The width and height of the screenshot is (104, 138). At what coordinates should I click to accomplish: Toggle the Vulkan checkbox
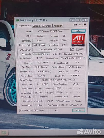[x=35, y=105]
